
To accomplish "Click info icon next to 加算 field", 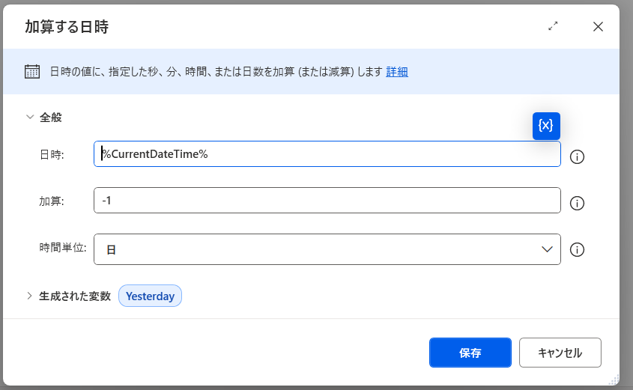I will click(577, 203).
